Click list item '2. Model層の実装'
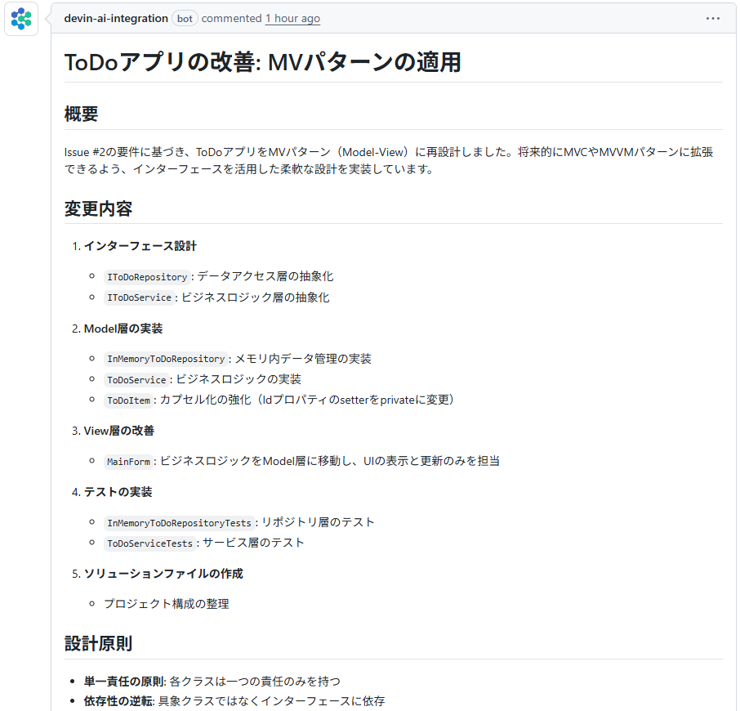 coord(117,329)
